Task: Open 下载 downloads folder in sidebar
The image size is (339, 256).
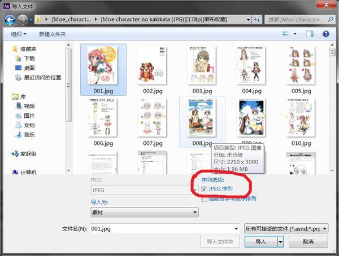Action: (x=25, y=58)
